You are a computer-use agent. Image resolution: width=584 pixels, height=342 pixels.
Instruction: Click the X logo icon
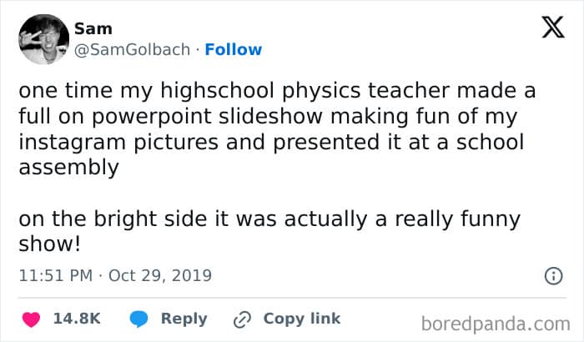click(x=552, y=29)
